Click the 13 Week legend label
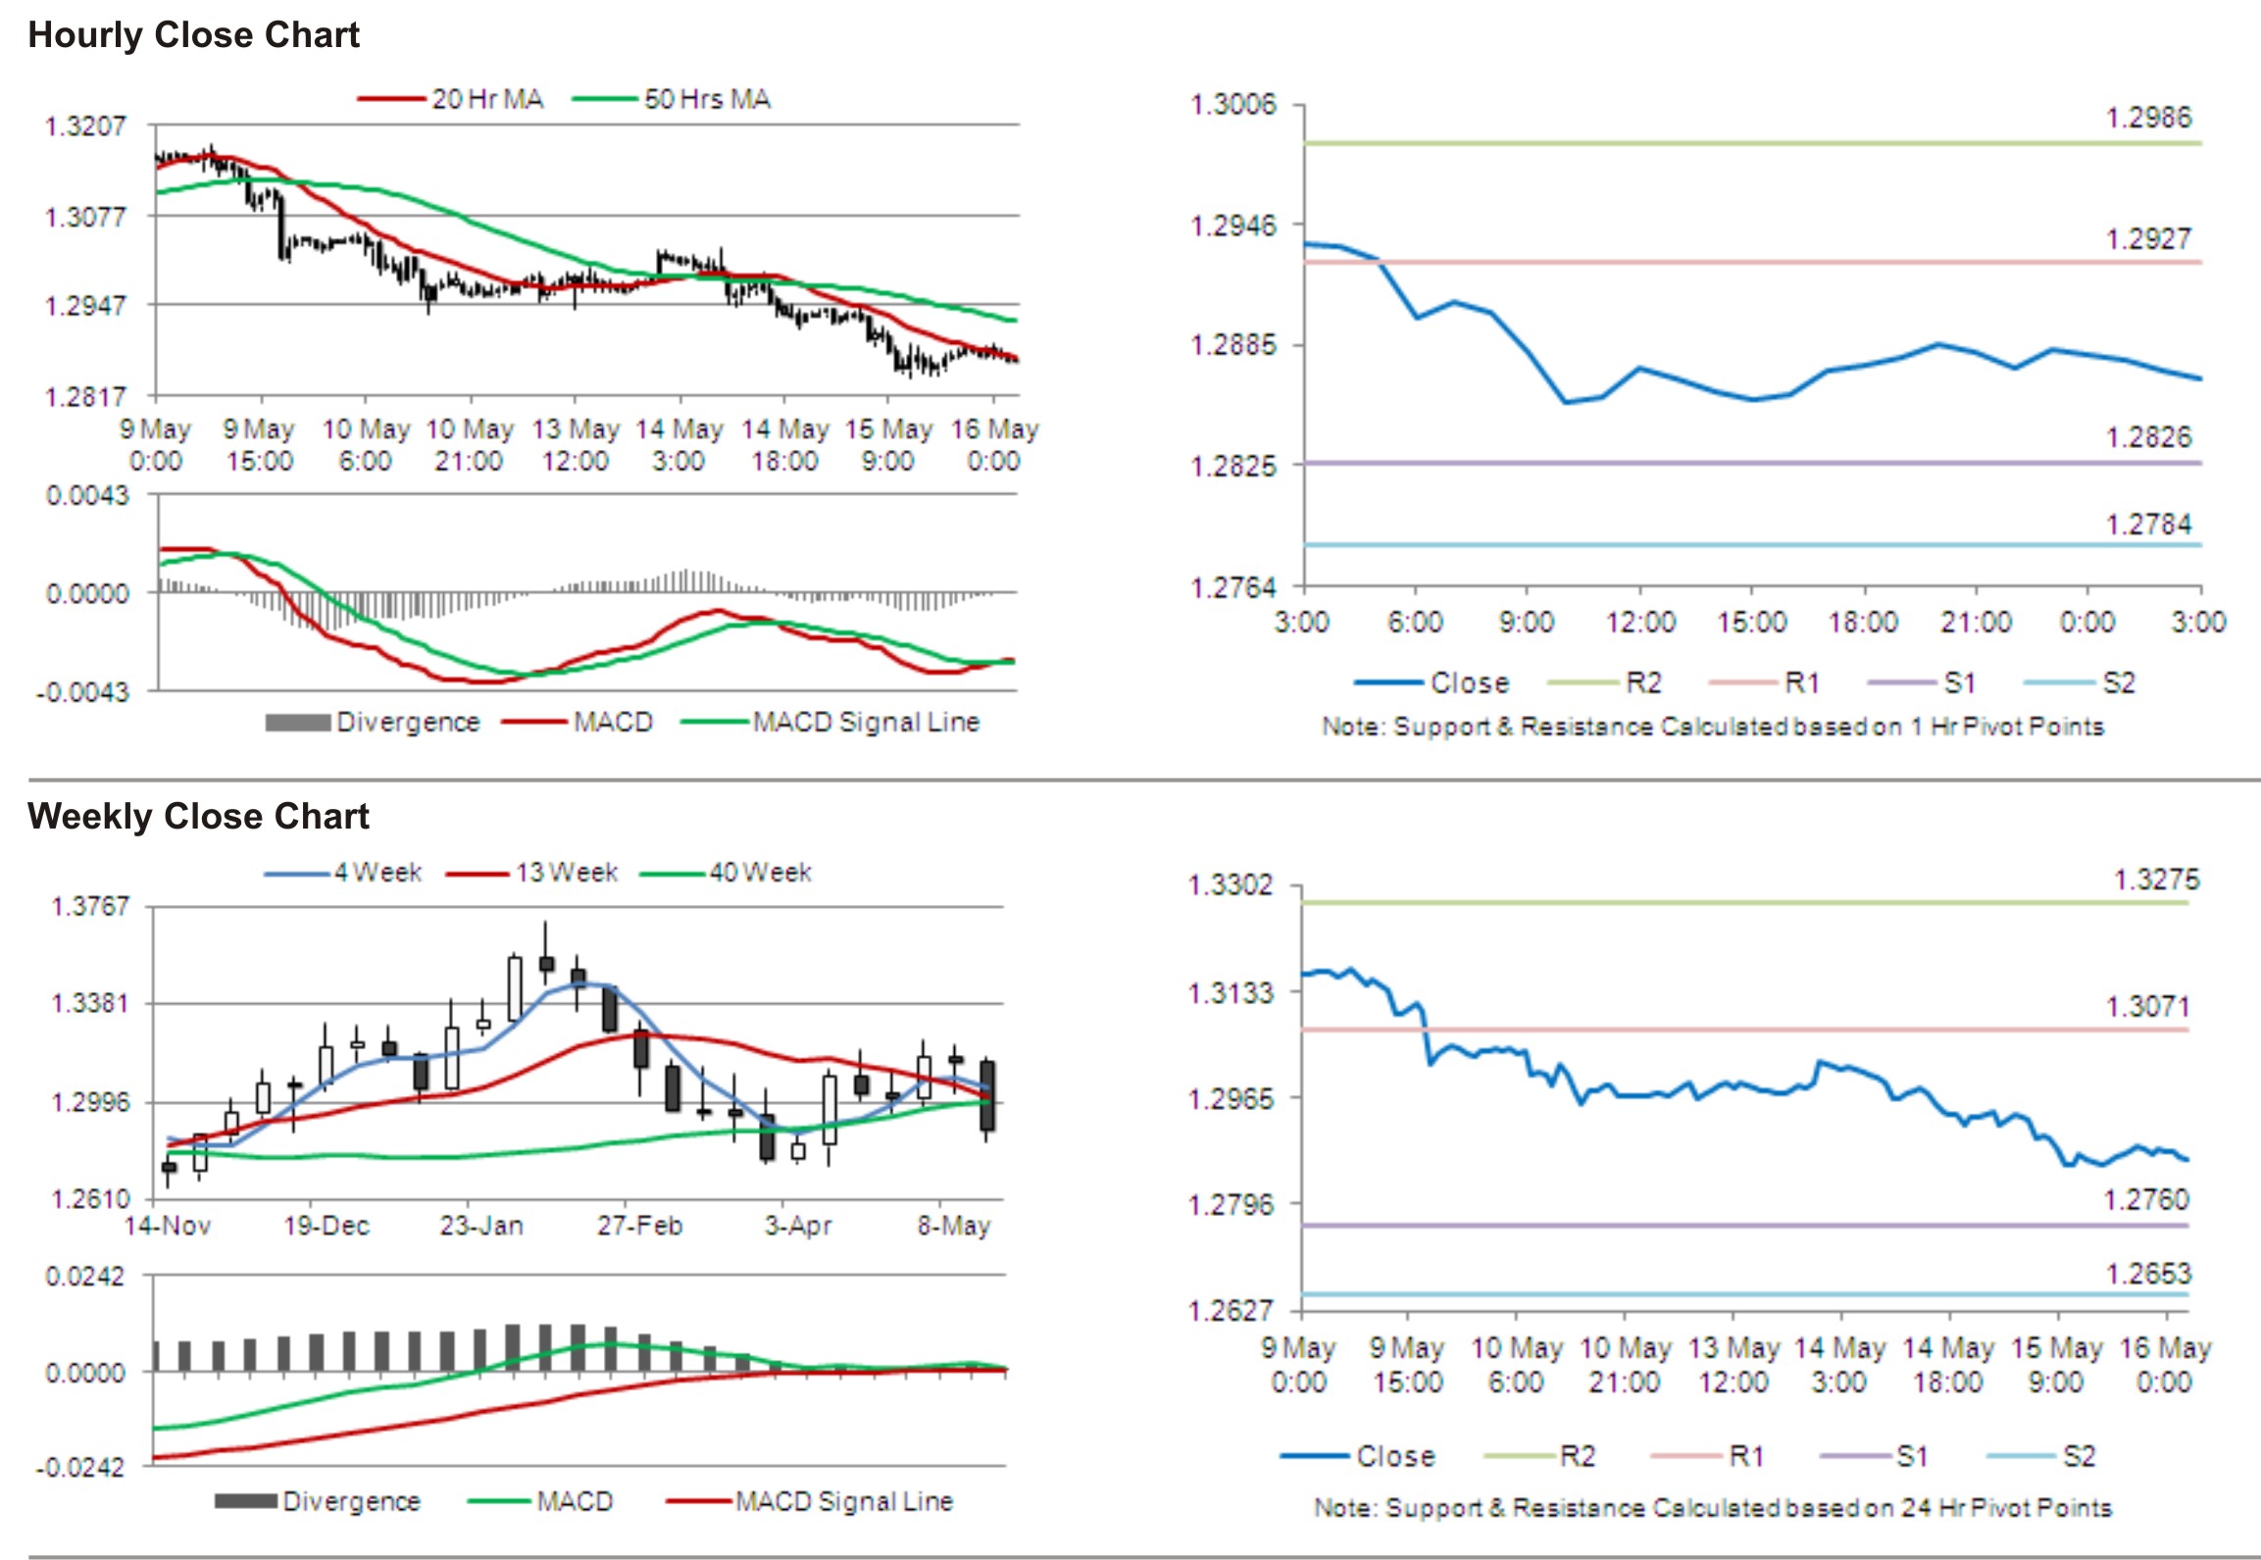This screenshot has width=2261, height=1560. click(567, 872)
